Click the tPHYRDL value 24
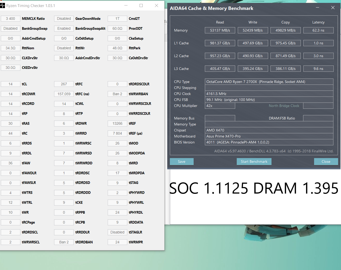 click(117, 212)
